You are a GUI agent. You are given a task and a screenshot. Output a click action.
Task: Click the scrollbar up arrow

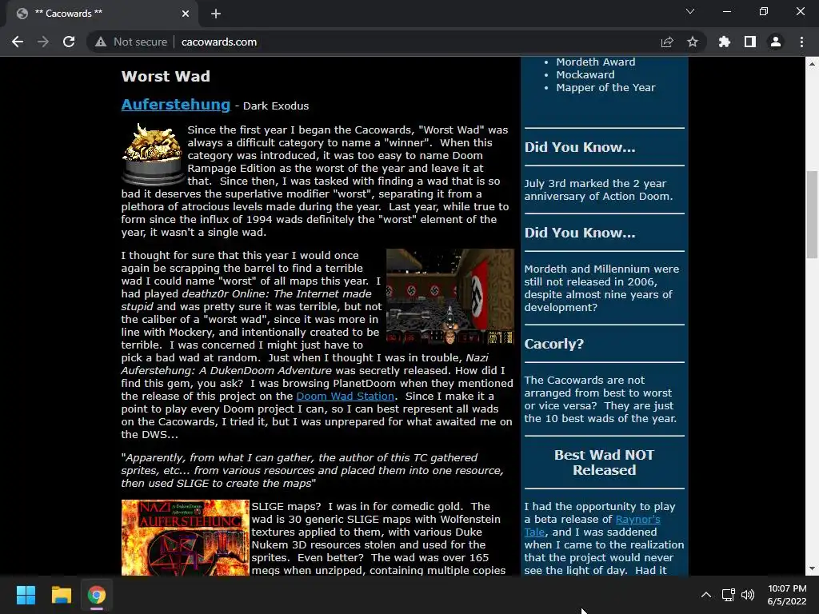[x=812, y=64]
